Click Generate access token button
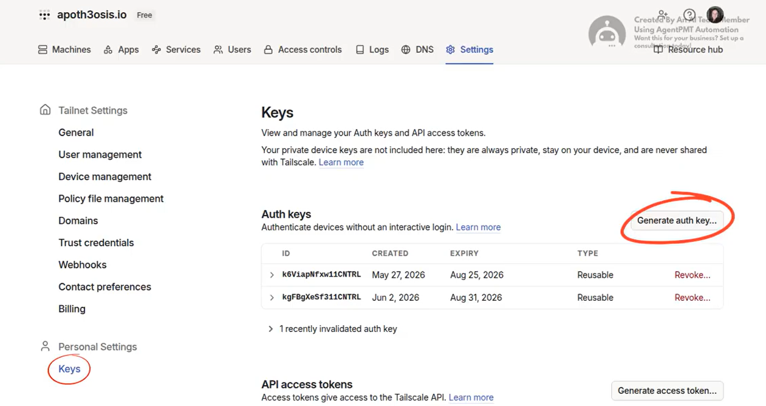766x406 pixels. pos(667,391)
